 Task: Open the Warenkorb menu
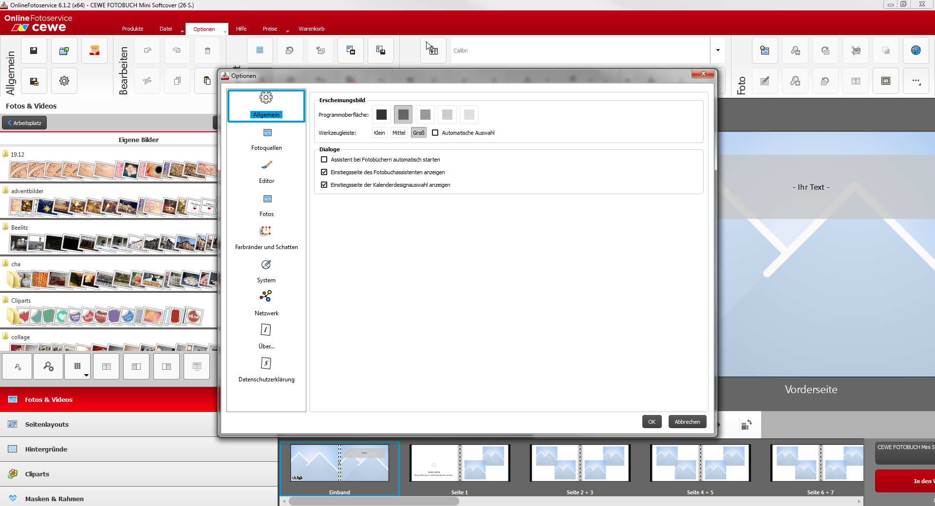pos(311,29)
